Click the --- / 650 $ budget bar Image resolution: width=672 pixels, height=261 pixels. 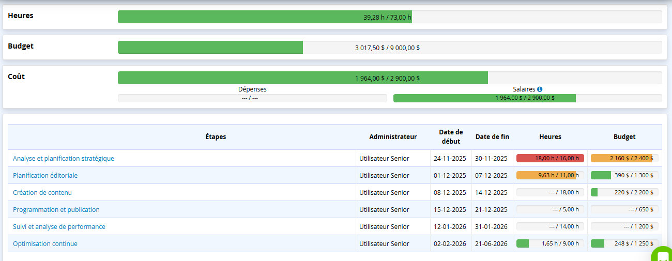tap(624, 210)
